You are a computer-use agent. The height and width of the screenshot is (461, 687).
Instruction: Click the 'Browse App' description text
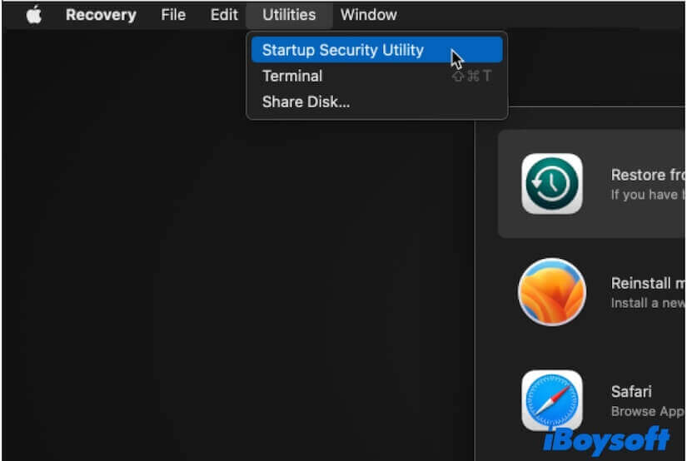pyautogui.click(x=647, y=411)
